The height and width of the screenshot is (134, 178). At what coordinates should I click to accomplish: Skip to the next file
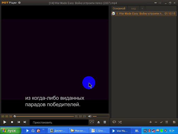(x=25, y=122)
